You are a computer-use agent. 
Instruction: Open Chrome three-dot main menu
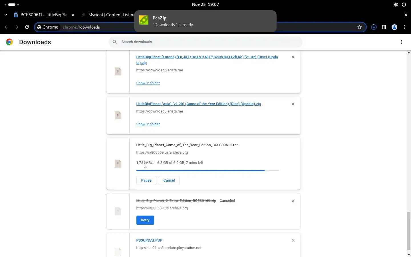tap(405, 27)
